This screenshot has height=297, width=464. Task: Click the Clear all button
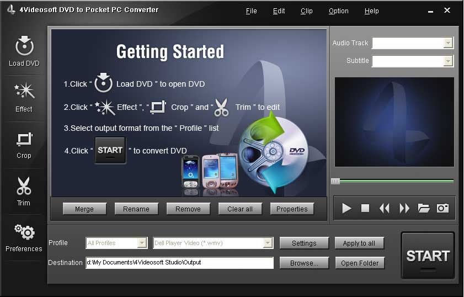tap(240, 209)
